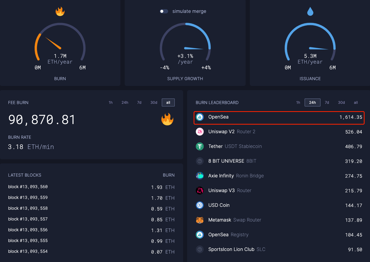This screenshot has width=370, height=262.
Task: Click the 1.7M ETH/year burn reading
Action: tap(60, 59)
